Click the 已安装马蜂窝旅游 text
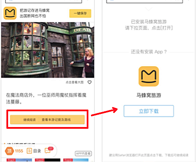This screenshot has width=196, height=162. [149, 22]
